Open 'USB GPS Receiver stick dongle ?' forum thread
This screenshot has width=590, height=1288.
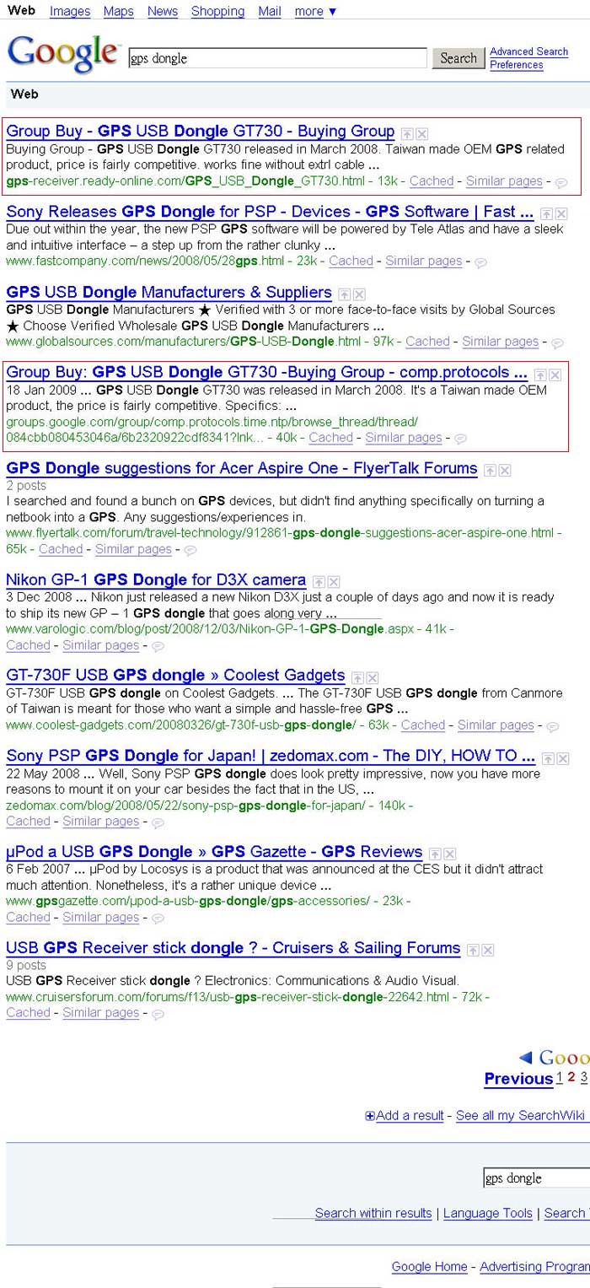(x=233, y=948)
